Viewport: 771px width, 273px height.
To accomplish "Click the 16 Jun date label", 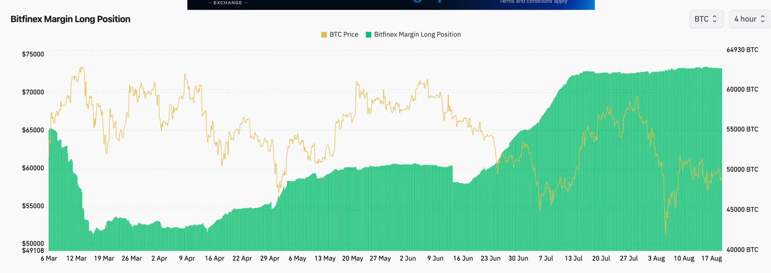I will pos(463,258).
